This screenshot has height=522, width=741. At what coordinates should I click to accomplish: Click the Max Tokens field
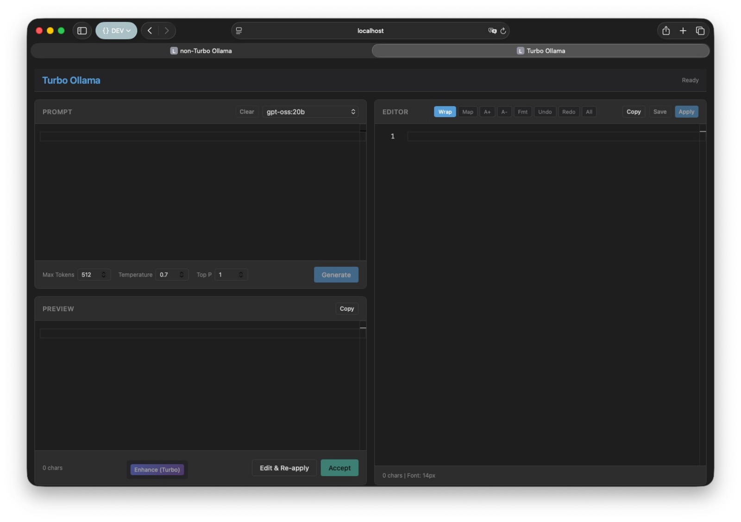[94, 275]
